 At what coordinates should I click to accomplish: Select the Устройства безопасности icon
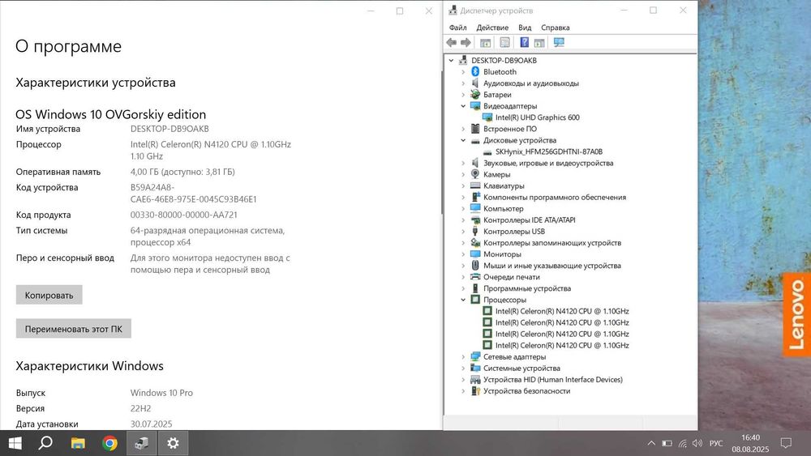pyautogui.click(x=475, y=391)
